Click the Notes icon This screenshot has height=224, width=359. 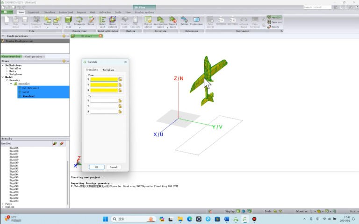(x=91, y=21)
